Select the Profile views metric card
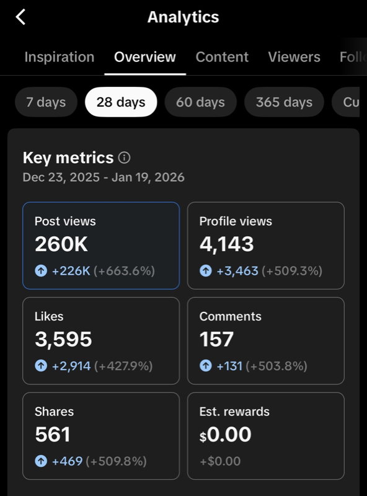367x496 pixels. [267, 245]
